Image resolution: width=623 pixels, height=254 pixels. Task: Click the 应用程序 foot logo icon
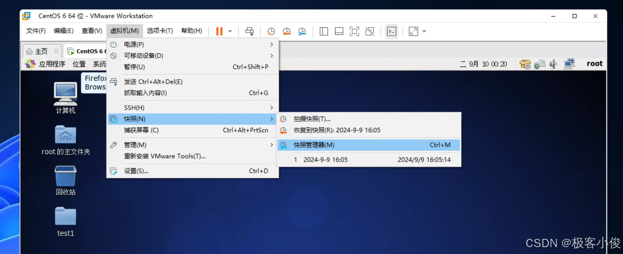30,64
